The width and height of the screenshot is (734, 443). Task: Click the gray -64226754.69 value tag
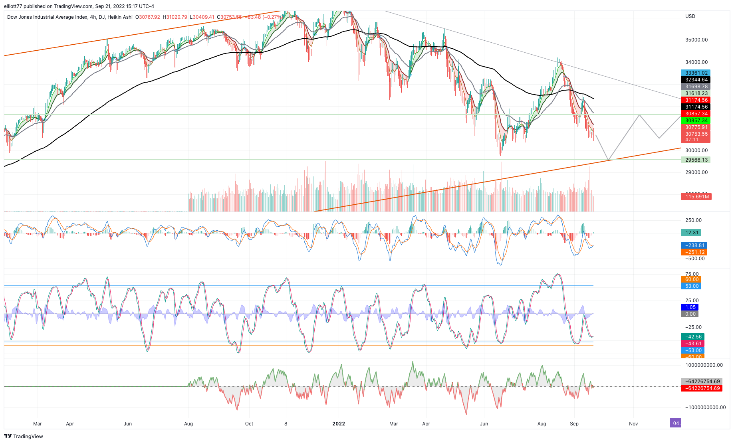702,382
